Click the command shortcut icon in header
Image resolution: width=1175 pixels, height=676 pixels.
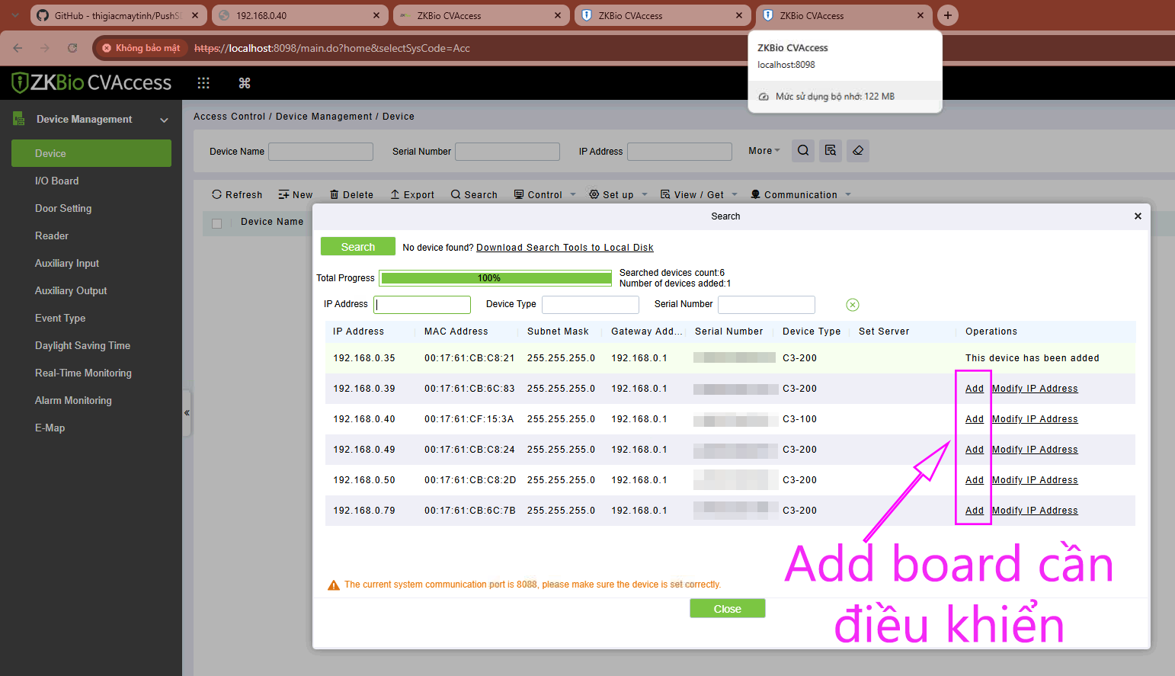[245, 83]
